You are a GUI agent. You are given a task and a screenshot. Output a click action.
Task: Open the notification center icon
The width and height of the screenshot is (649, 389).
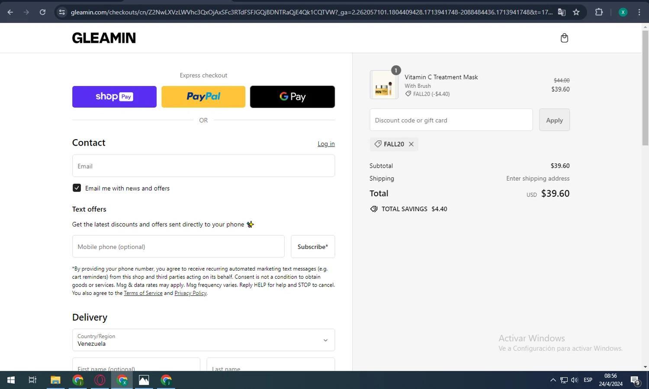click(x=635, y=380)
